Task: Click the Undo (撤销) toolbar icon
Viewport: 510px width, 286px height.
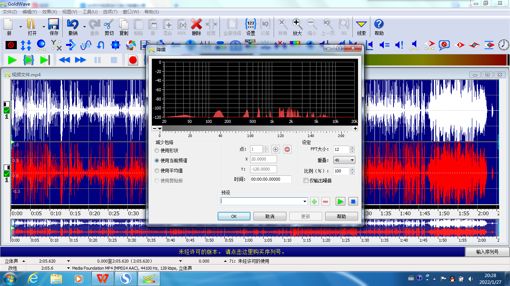Action: tap(72, 25)
